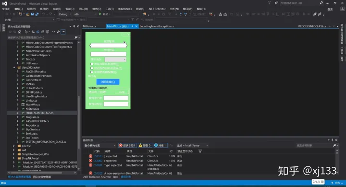Select Program.cs in the solution tree
346x187 pixels.
click(32, 117)
